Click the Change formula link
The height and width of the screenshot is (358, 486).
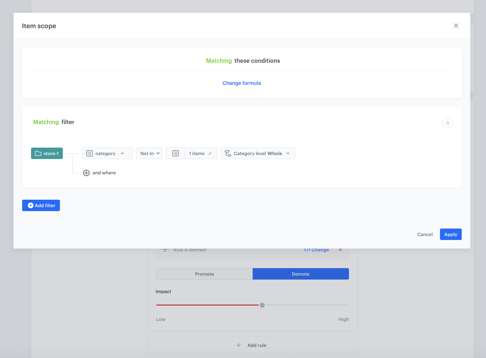click(x=242, y=83)
